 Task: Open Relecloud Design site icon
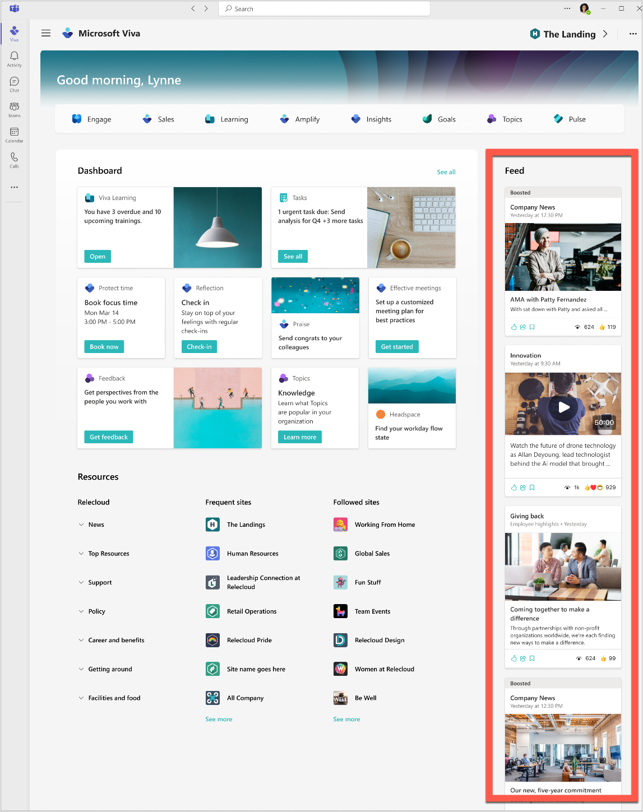(x=340, y=640)
